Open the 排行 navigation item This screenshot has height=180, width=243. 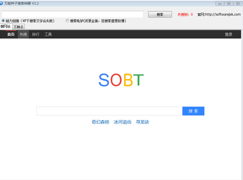tap(36, 34)
